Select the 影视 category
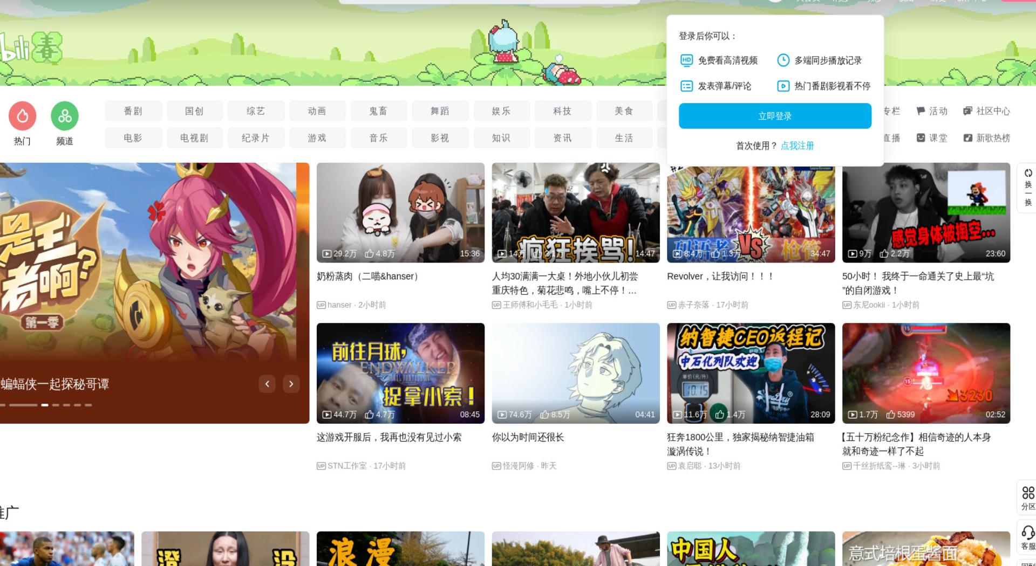Screen dimensions: 1036x566 coord(440,138)
